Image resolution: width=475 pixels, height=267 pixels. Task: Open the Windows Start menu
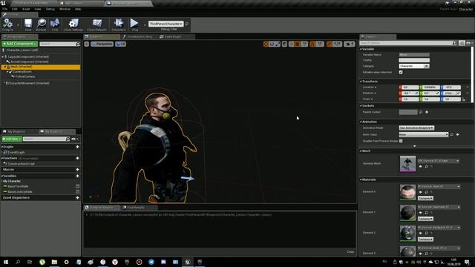coord(6,262)
